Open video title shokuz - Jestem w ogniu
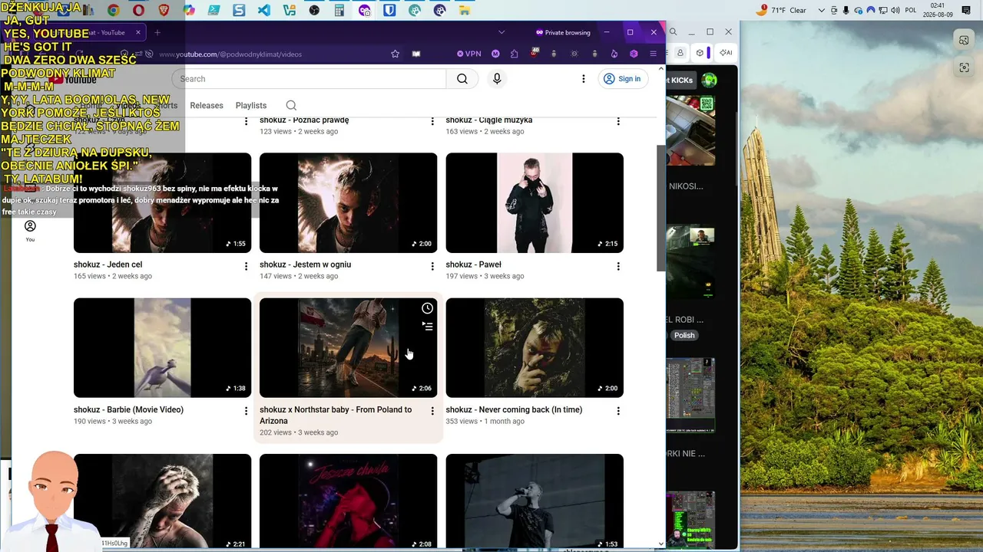The image size is (983, 552). pos(305,264)
